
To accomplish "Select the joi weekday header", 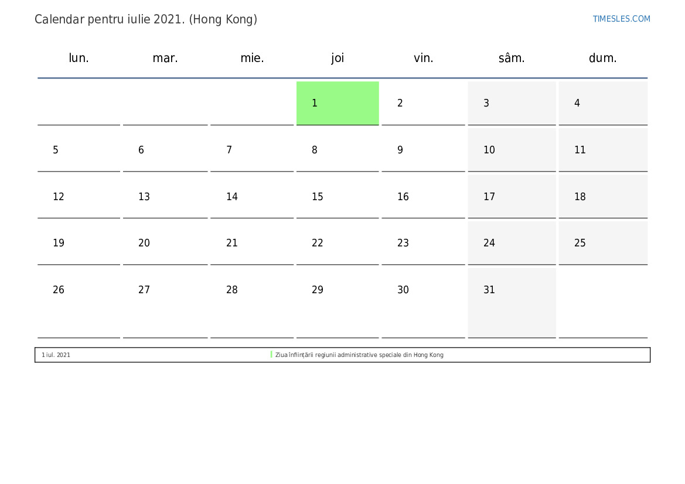I will [x=338, y=58].
